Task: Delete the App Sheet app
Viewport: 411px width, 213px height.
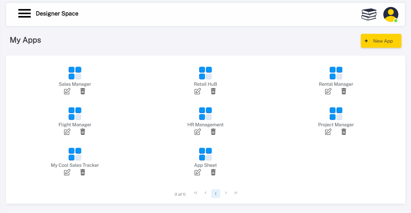Action: click(x=213, y=172)
